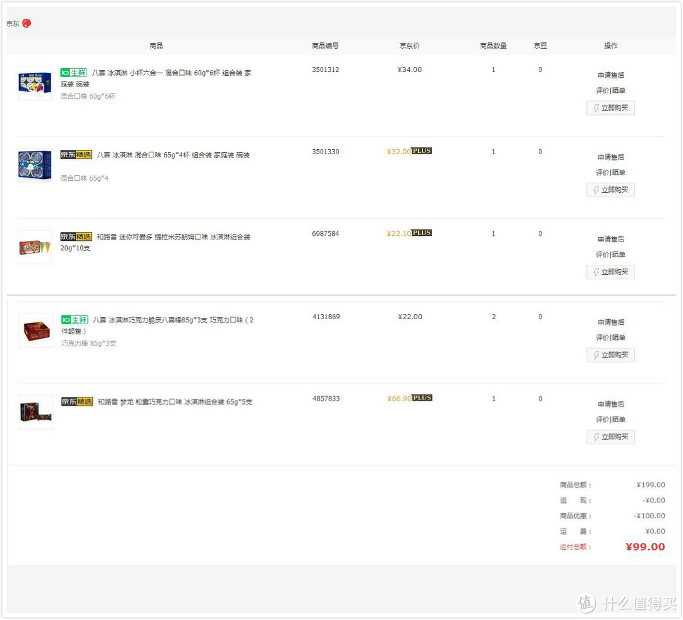Viewport: 683px width, 620px height.
Task: Click 京东精选 badge on item 6987584
Action: tap(77, 236)
